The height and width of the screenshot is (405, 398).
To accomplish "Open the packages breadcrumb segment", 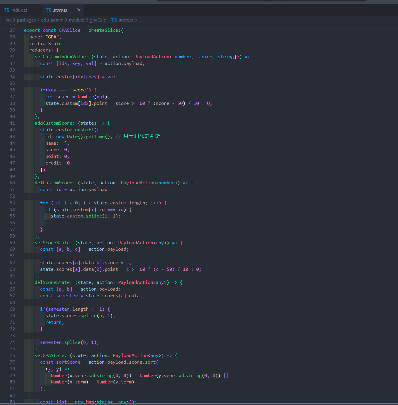I will point(26,20).
